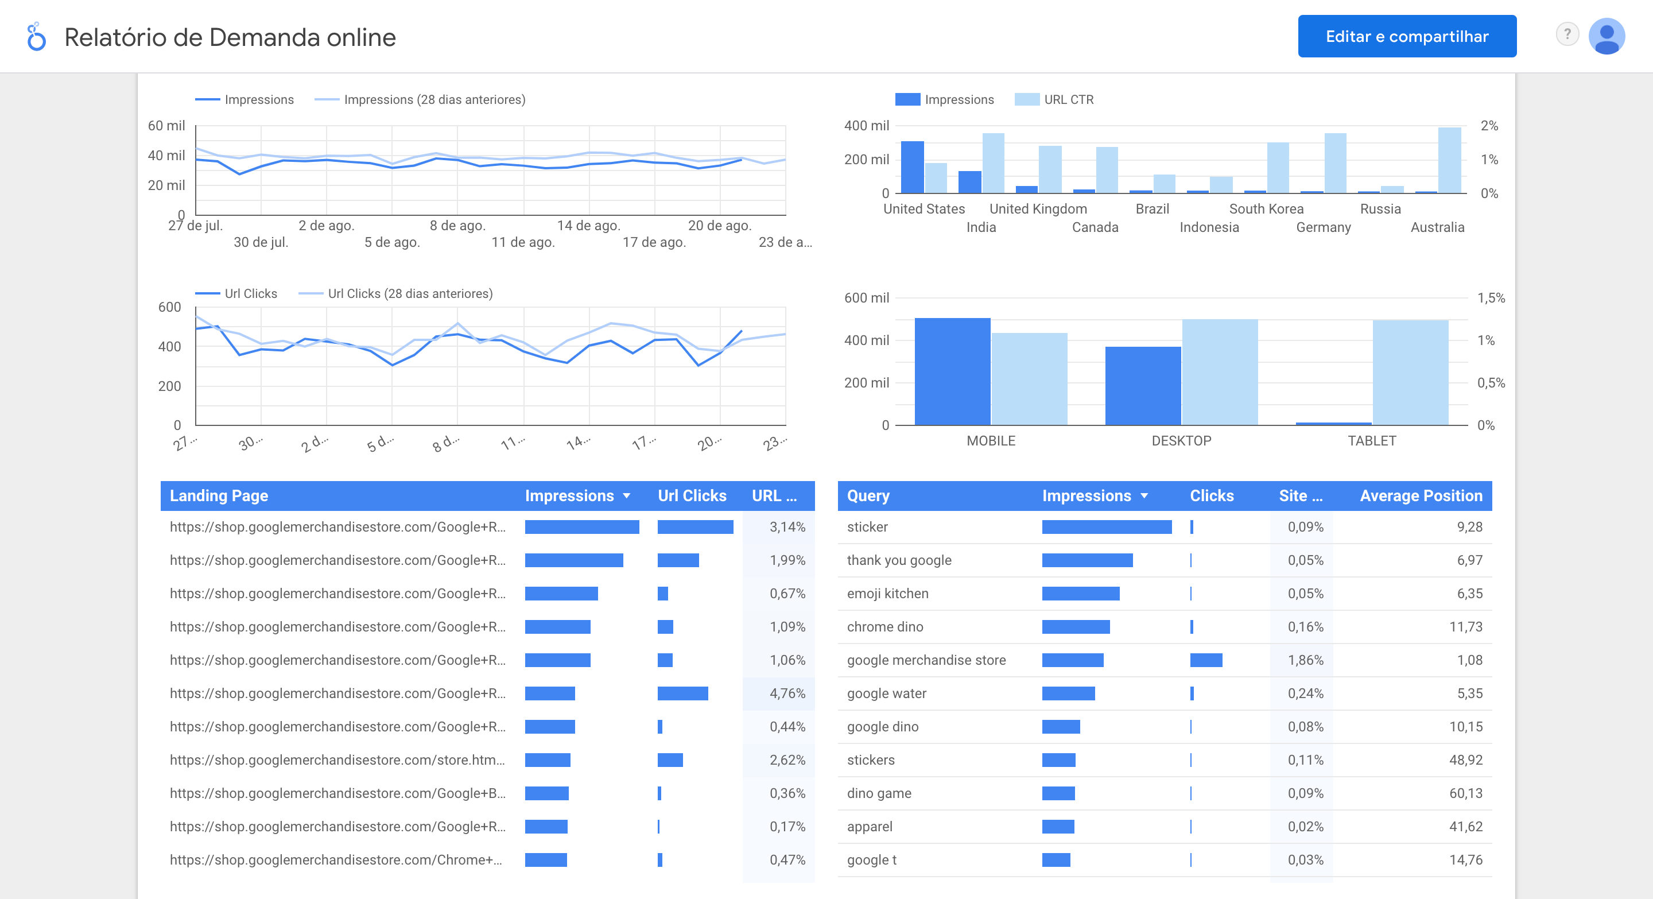Select the MOBILE impressions dark bar
1653x899 pixels.
(952, 371)
